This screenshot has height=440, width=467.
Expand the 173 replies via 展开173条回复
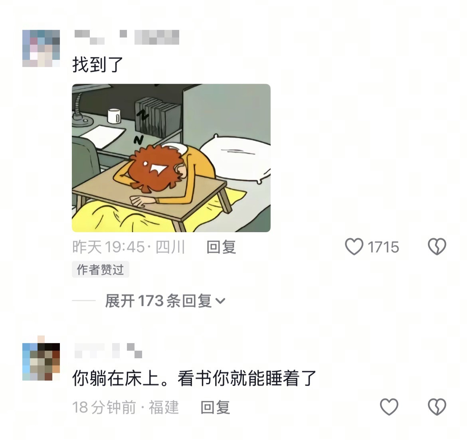[x=165, y=301]
